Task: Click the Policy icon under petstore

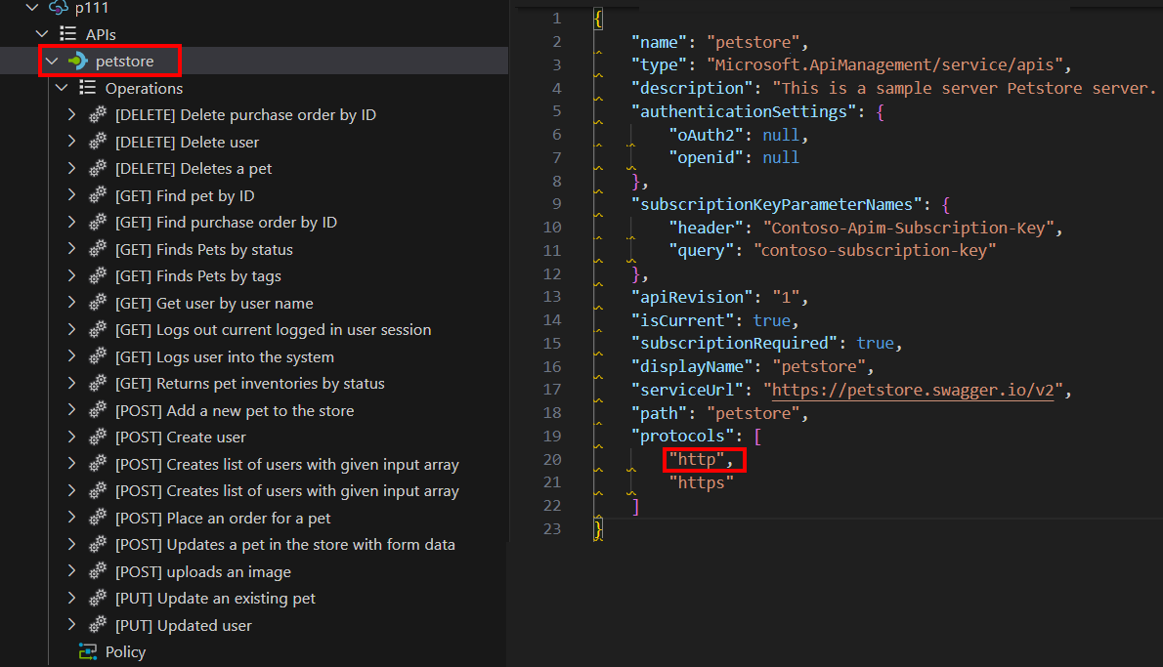Action: coord(86,651)
